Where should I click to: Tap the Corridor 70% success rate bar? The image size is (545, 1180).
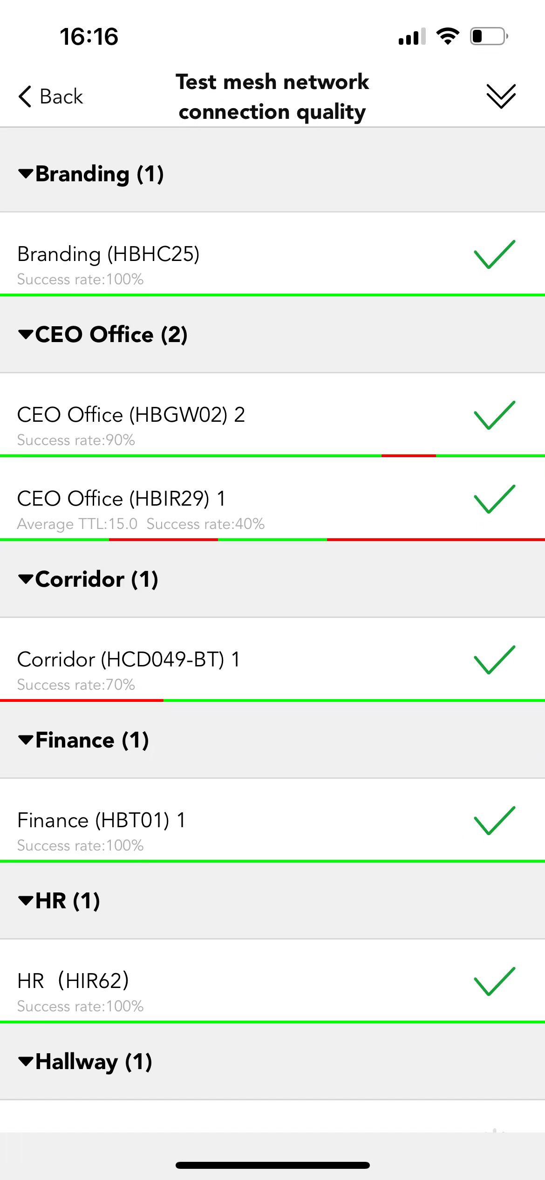click(x=272, y=700)
